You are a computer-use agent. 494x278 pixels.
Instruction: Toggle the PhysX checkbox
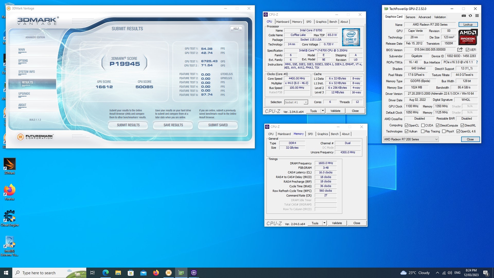coord(444,131)
